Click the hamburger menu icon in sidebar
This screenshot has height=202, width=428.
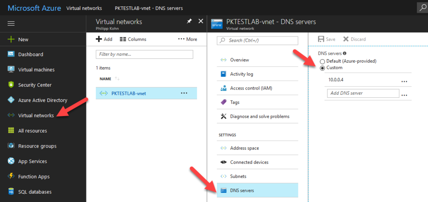point(11,24)
